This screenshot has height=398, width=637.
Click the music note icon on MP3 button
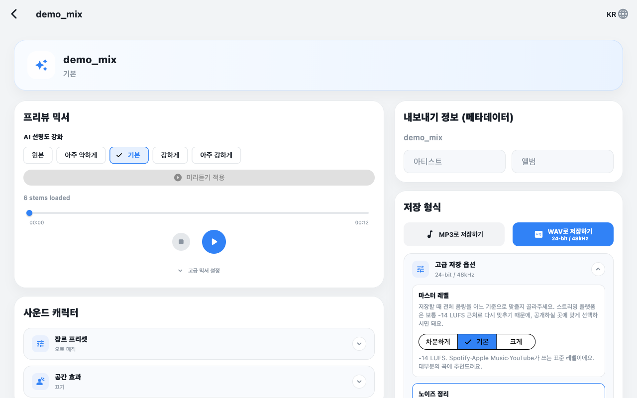430,234
